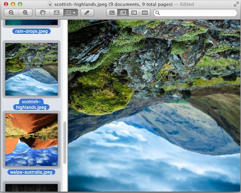Click the walpa-australia.jpeg label
This screenshot has width=241, height=193.
(31, 172)
